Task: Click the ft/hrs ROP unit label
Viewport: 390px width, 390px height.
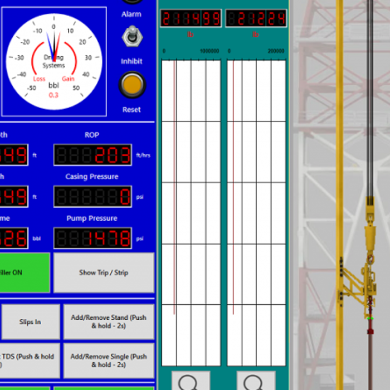Action: point(143,155)
